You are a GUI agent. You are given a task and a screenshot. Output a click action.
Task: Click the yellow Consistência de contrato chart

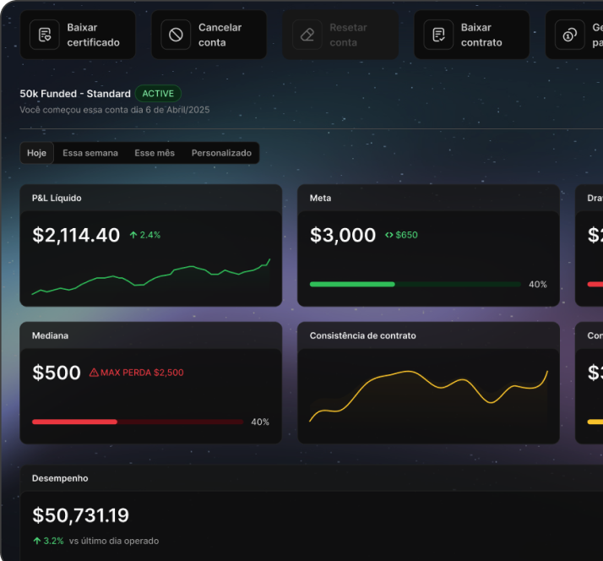428,395
